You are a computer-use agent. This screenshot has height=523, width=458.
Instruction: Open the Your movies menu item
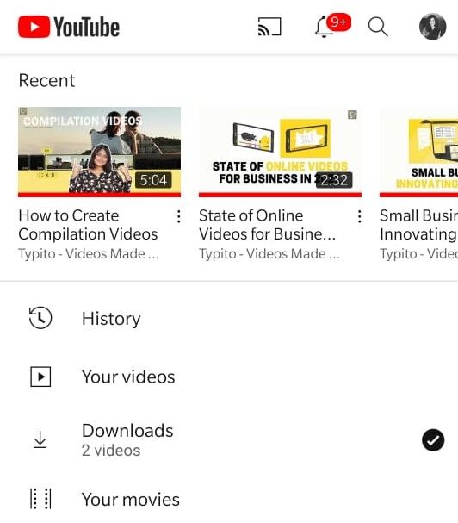[x=229, y=499]
